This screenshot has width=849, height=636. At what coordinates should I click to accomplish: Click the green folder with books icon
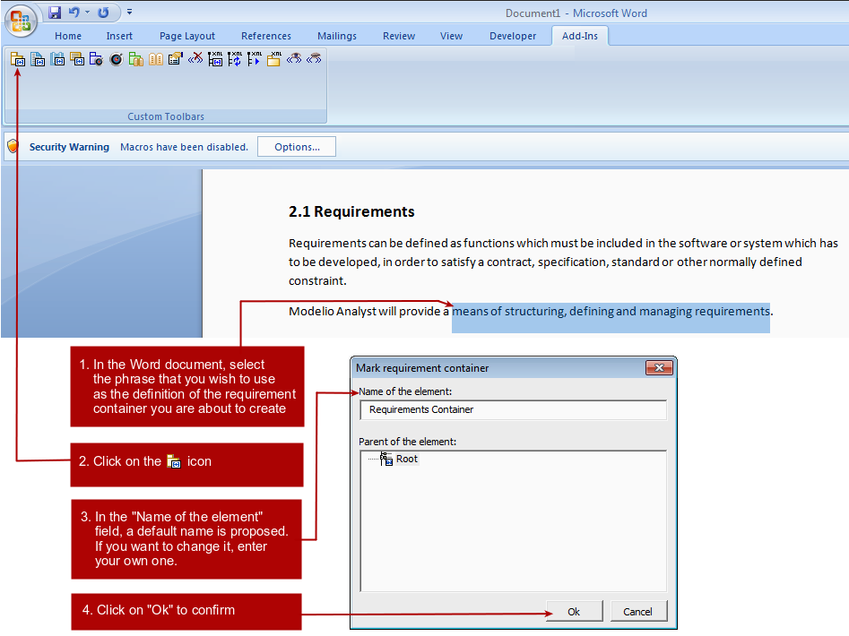pyautogui.click(x=136, y=59)
